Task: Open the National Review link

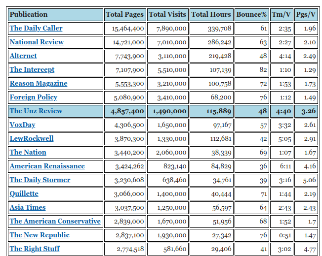Action: tap(37, 42)
